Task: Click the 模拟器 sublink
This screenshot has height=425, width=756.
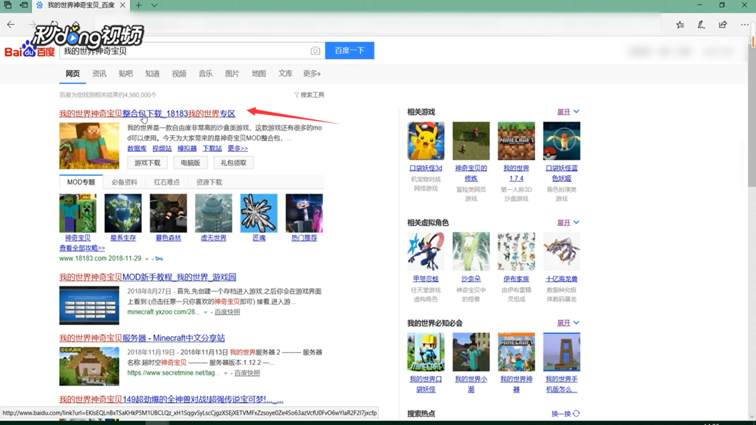Action: click(x=187, y=149)
